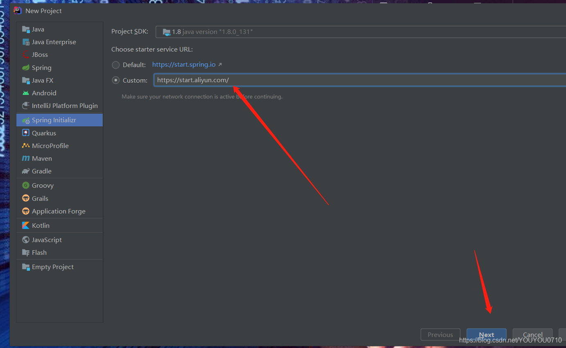Select the JavaScript globe icon
The image size is (566, 348).
[x=26, y=240]
